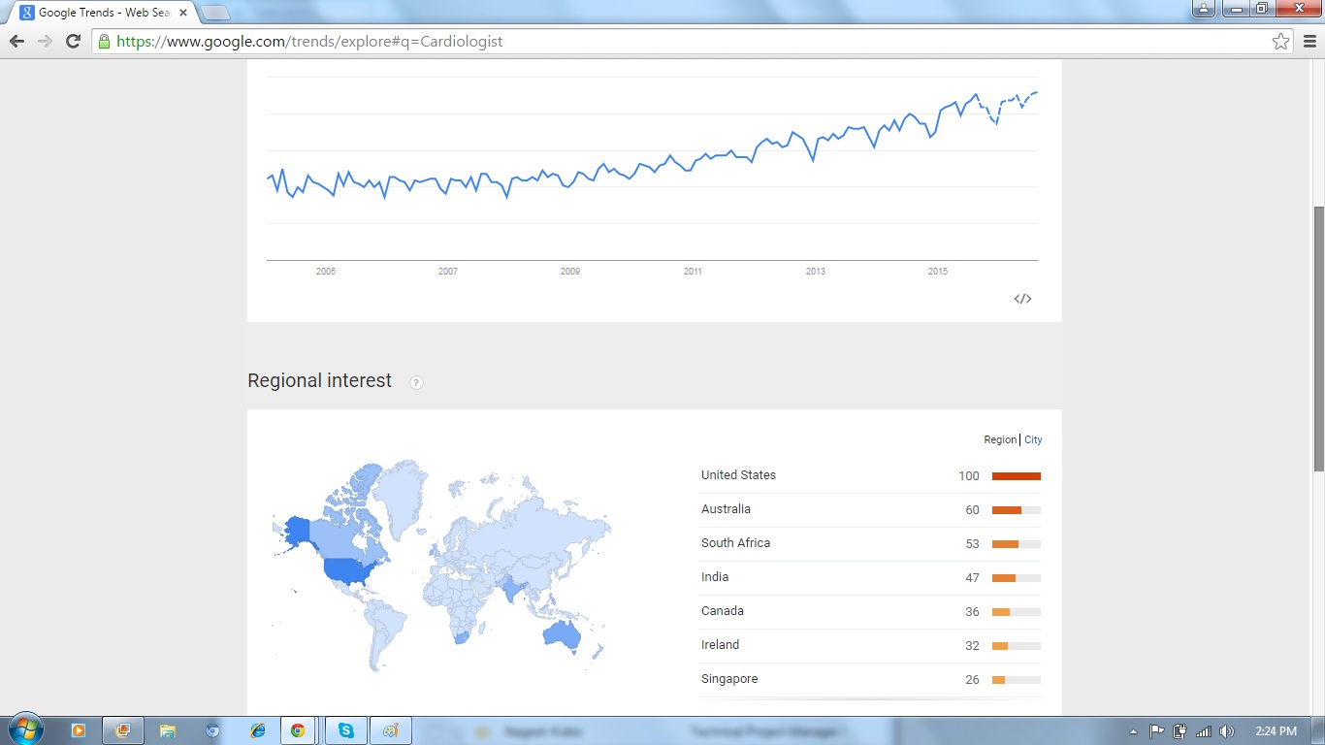Open Skype from the taskbar
The width and height of the screenshot is (1325, 745).
pos(345,730)
